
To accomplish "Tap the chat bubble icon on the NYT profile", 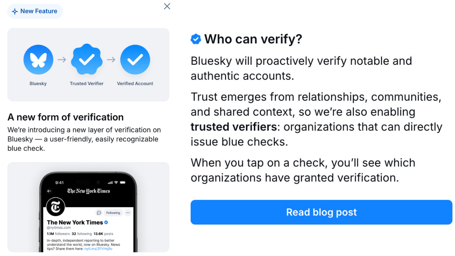I will click(99, 213).
